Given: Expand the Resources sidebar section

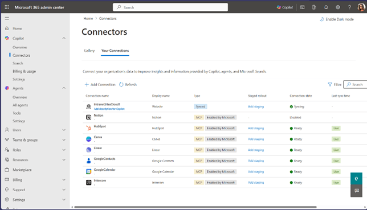Looking at the screenshot, I should 64,160.
